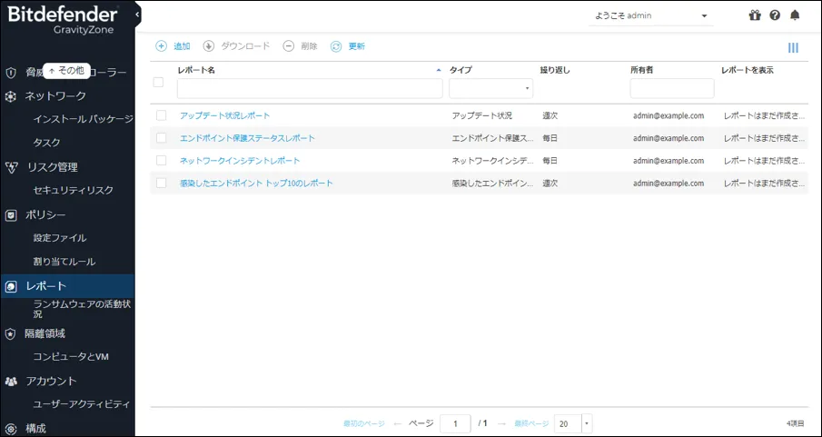Click the download arrow icon
822x437 pixels.
pyautogui.click(x=209, y=46)
